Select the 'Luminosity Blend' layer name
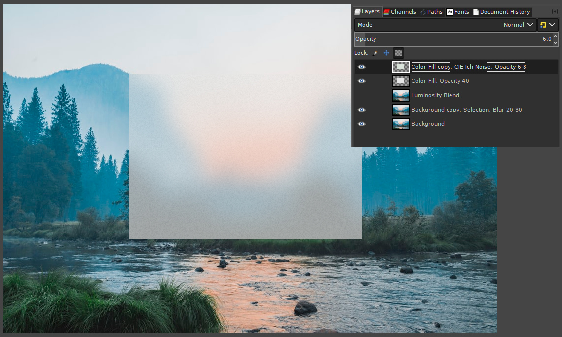This screenshot has height=337, width=562. coord(435,95)
